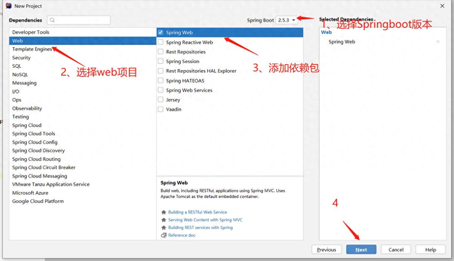Screen dimensions: 454x261
Task: Remove Spring Web from selected dependencies
Action: [x=438, y=42]
